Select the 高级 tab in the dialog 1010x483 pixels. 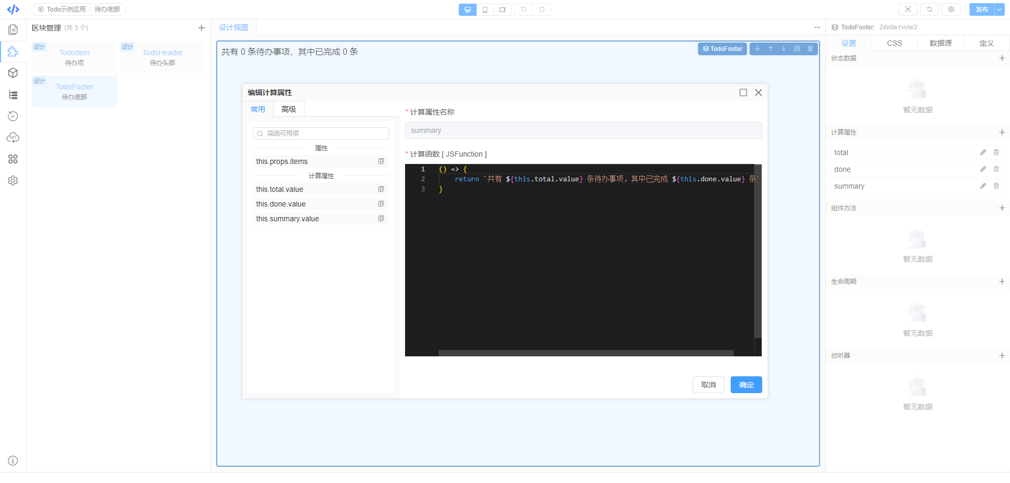[289, 109]
